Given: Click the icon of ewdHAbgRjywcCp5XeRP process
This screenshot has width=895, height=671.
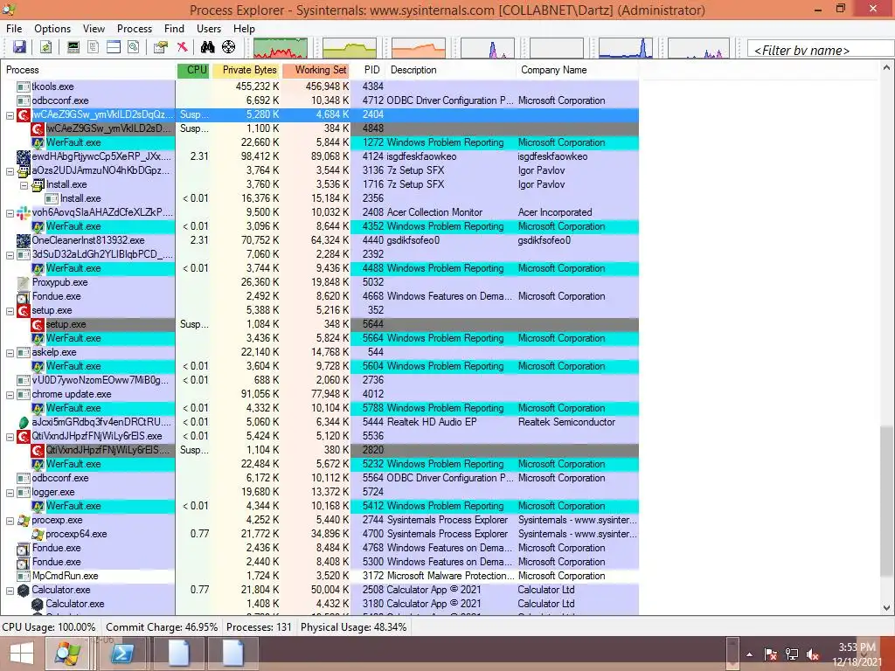Looking at the screenshot, I should pos(24,156).
